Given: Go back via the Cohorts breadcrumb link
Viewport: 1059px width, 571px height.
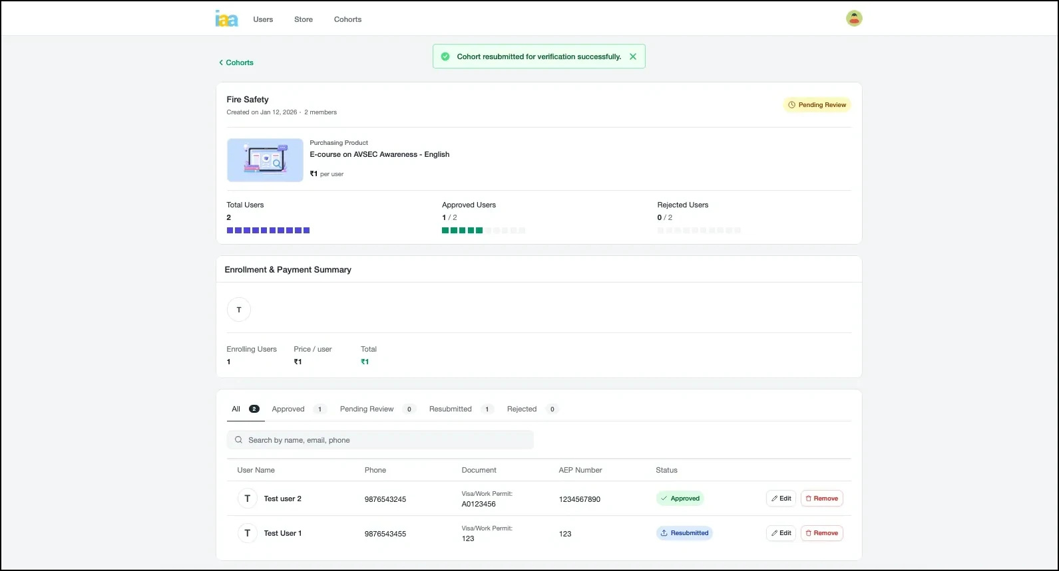Looking at the screenshot, I should (236, 62).
